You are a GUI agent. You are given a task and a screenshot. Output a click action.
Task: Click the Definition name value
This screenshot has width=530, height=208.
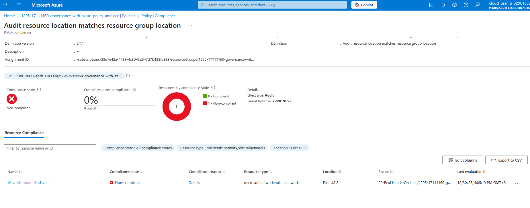389,44
